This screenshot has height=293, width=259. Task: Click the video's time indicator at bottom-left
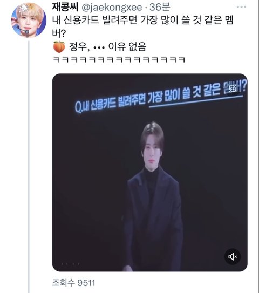(71, 264)
